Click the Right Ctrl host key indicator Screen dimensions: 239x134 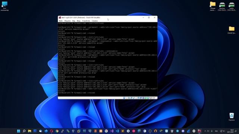click(x=152, y=98)
